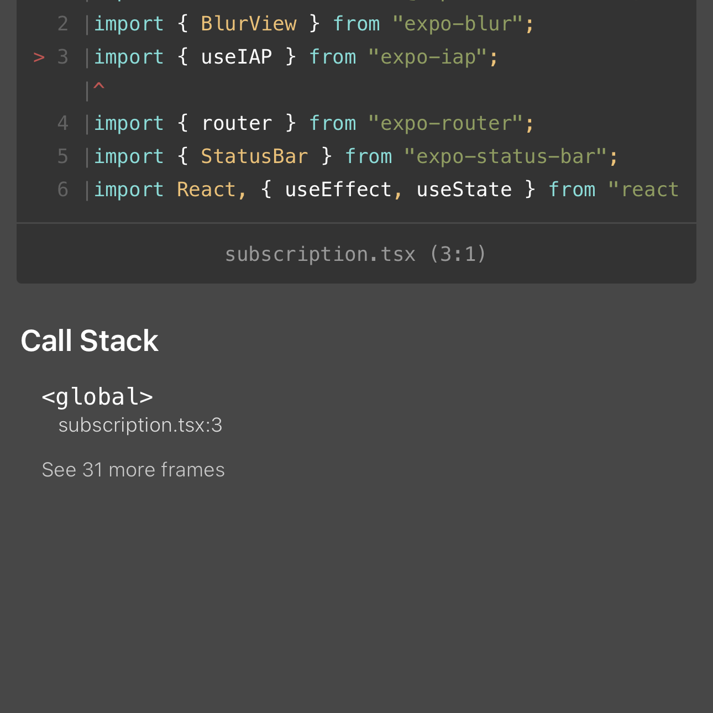Click the "expo-status-bar" module string

pos(505,156)
